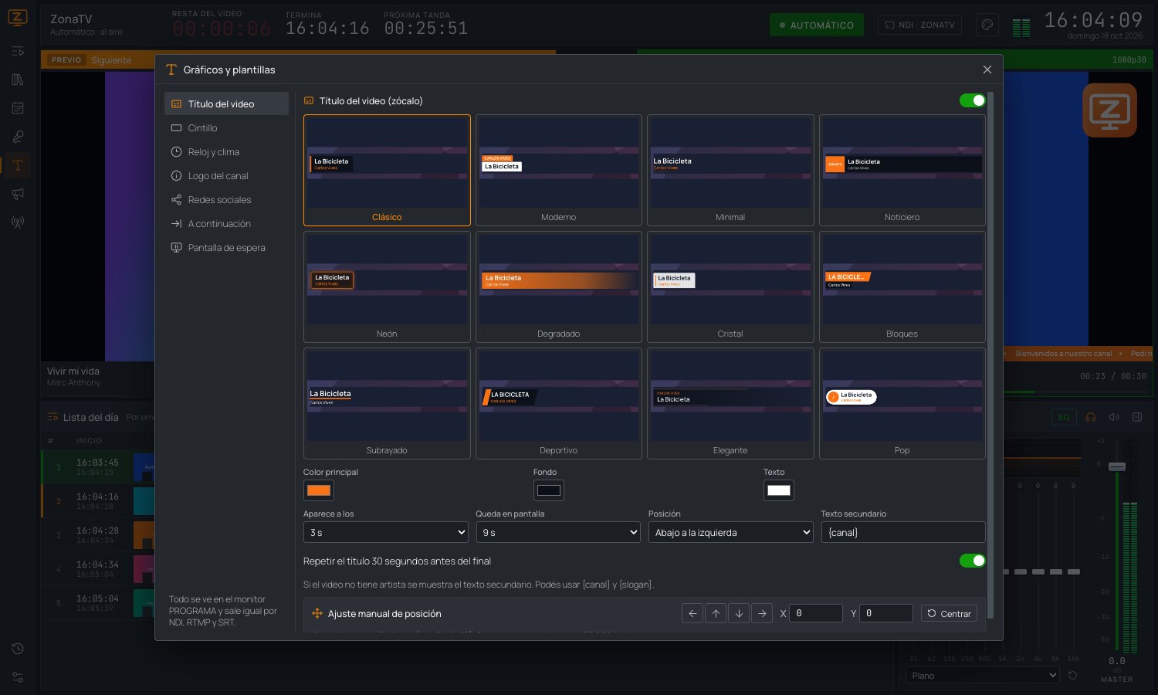Open the playlist icon in the left sidebar
The image size is (1158, 695).
18,52
